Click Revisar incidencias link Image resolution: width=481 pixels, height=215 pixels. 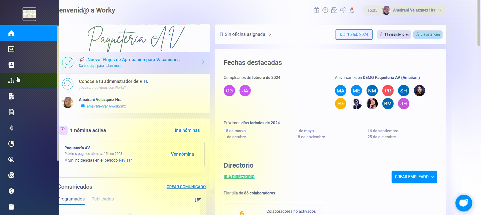tap(125, 160)
